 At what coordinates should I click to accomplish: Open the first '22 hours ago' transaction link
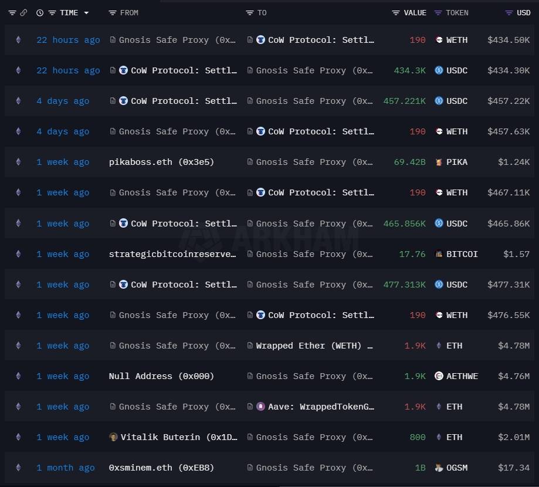tap(68, 40)
